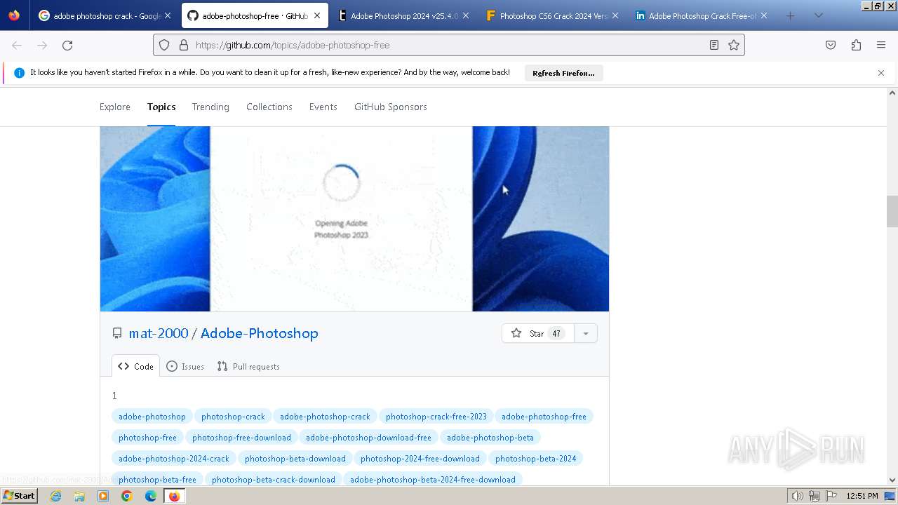This screenshot has height=505, width=898.
Task: Open the Adobe-Photoshop repository link
Action: pos(260,333)
